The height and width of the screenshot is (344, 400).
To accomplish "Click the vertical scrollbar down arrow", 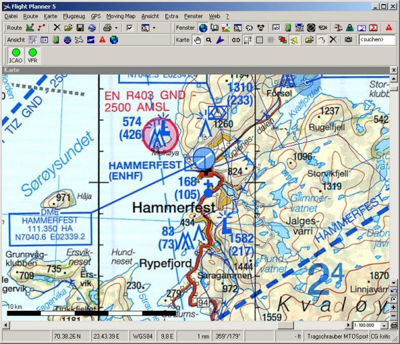I will [x=393, y=282].
